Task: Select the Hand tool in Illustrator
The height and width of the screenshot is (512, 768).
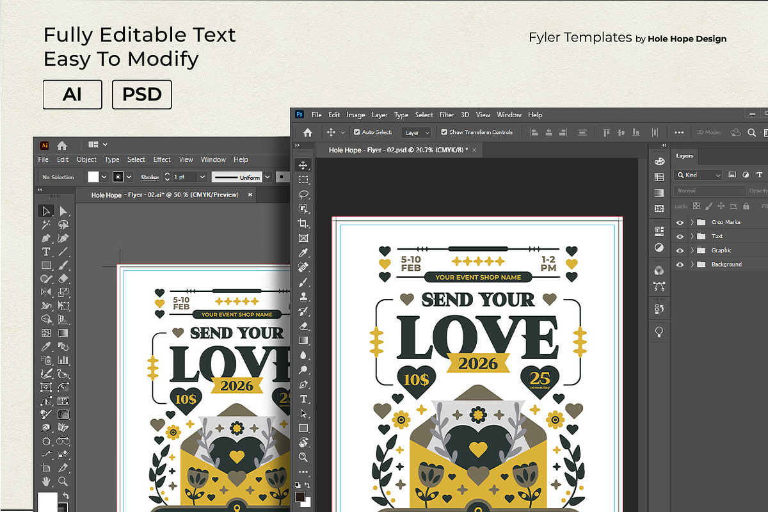Action: pyautogui.click(x=45, y=481)
